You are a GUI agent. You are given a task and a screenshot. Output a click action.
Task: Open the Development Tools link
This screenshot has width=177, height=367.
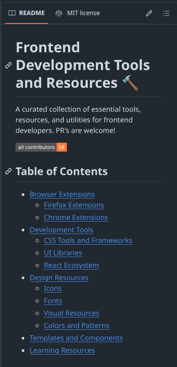coord(62,230)
